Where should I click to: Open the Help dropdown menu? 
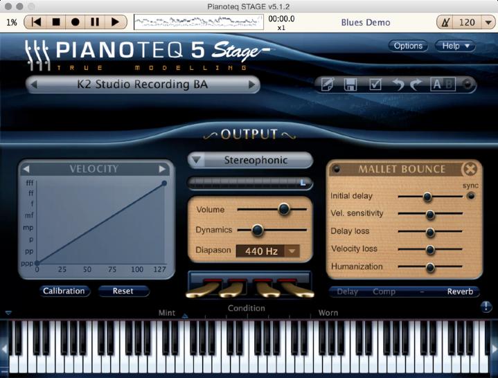tap(455, 46)
